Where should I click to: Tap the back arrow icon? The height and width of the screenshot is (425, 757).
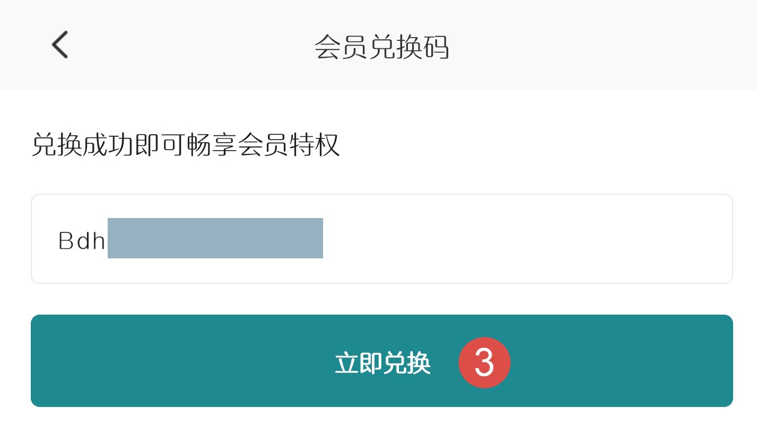[60, 45]
